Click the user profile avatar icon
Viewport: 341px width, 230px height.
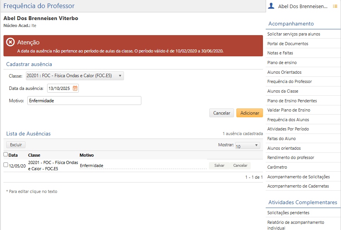[271, 6]
